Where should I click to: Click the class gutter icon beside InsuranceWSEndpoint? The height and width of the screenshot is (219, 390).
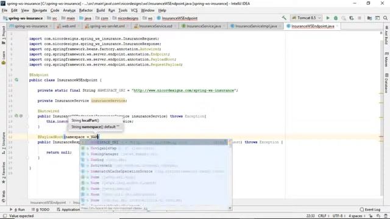click(x=16, y=80)
